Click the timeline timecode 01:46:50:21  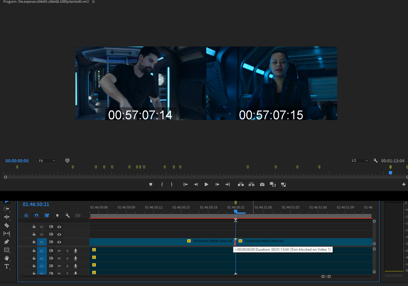36,205
